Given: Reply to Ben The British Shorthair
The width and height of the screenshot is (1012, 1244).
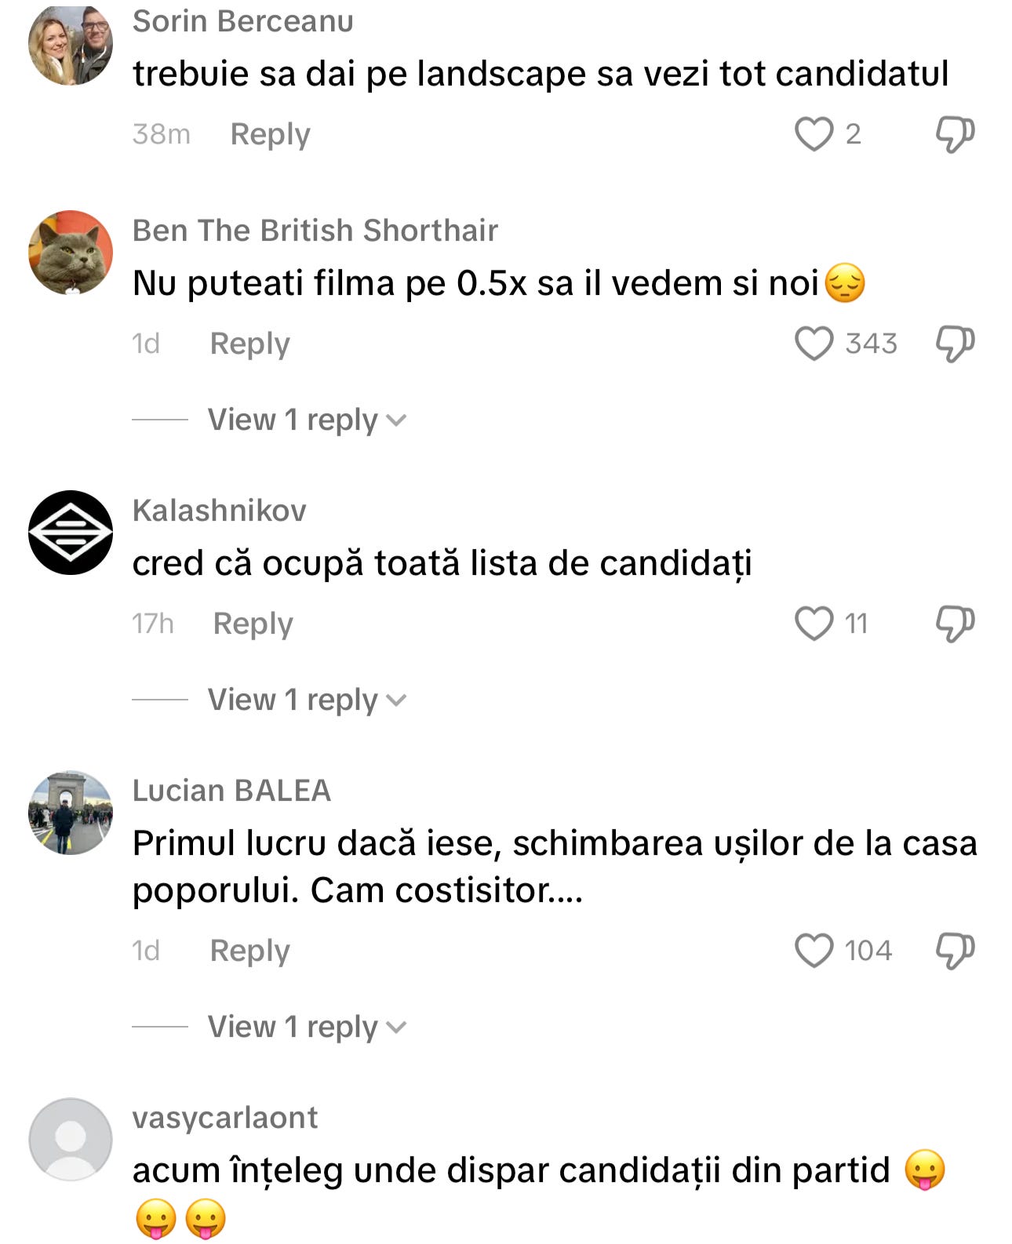Looking at the screenshot, I should coord(249,344).
